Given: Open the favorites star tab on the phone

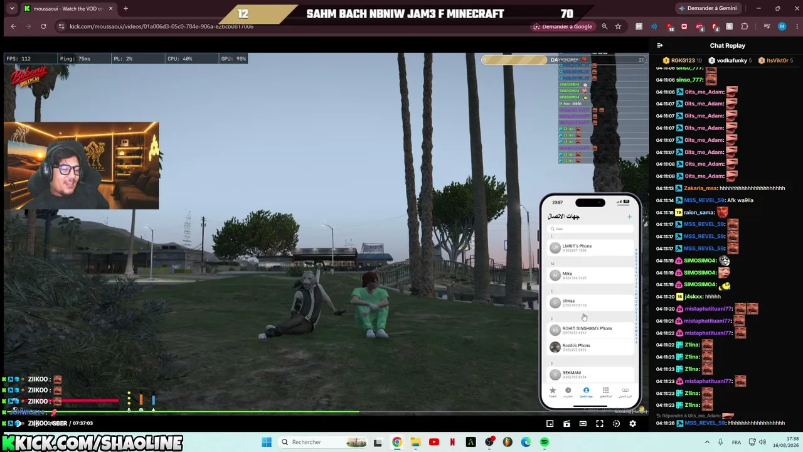Looking at the screenshot, I should click(x=553, y=392).
